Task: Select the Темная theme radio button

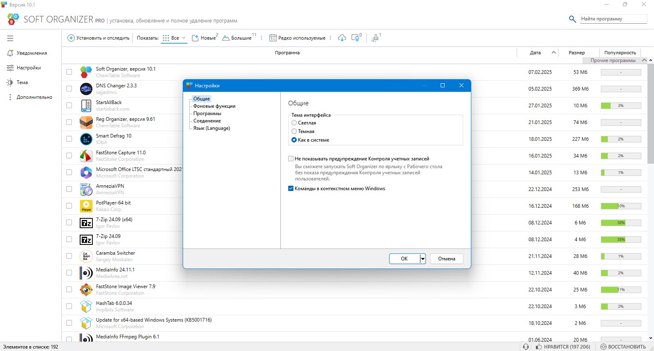Action: coord(294,131)
